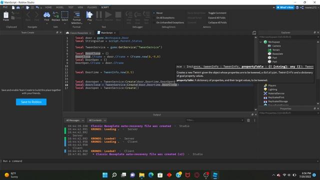
Task: Open the All Messages dropdown
Action: point(74,120)
